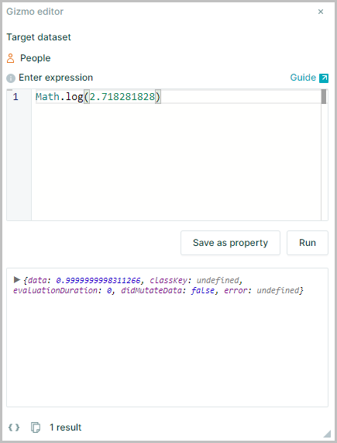
Task: Click the expression editor scrollbar thumb
Action: (x=324, y=97)
